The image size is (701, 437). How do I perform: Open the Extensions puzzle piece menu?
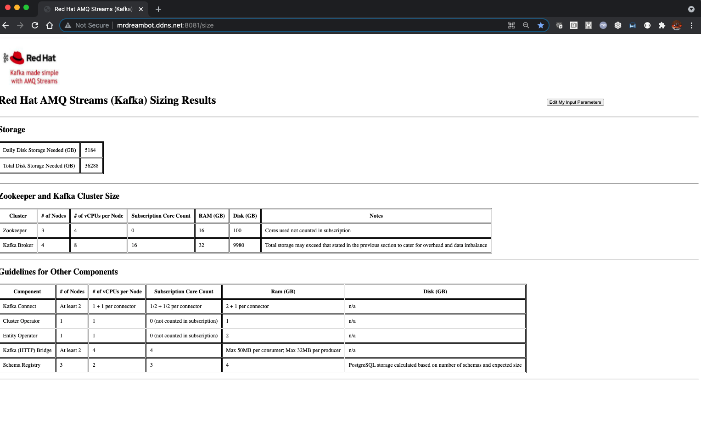(x=662, y=25)
